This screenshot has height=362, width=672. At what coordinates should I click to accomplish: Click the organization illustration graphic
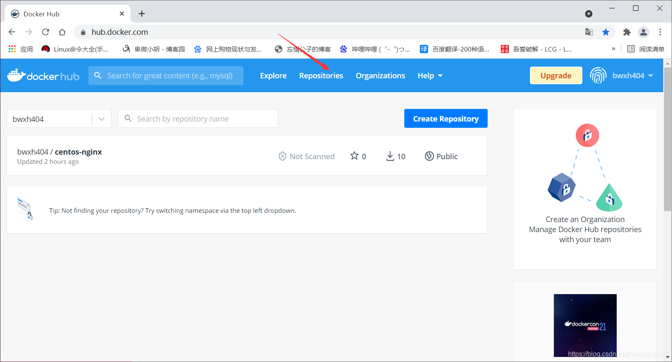point(585,168)
